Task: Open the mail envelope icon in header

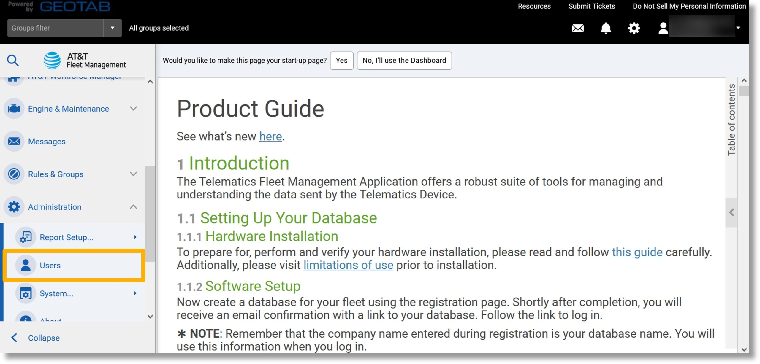Action: pyautogui.click(x=577, y=28)
